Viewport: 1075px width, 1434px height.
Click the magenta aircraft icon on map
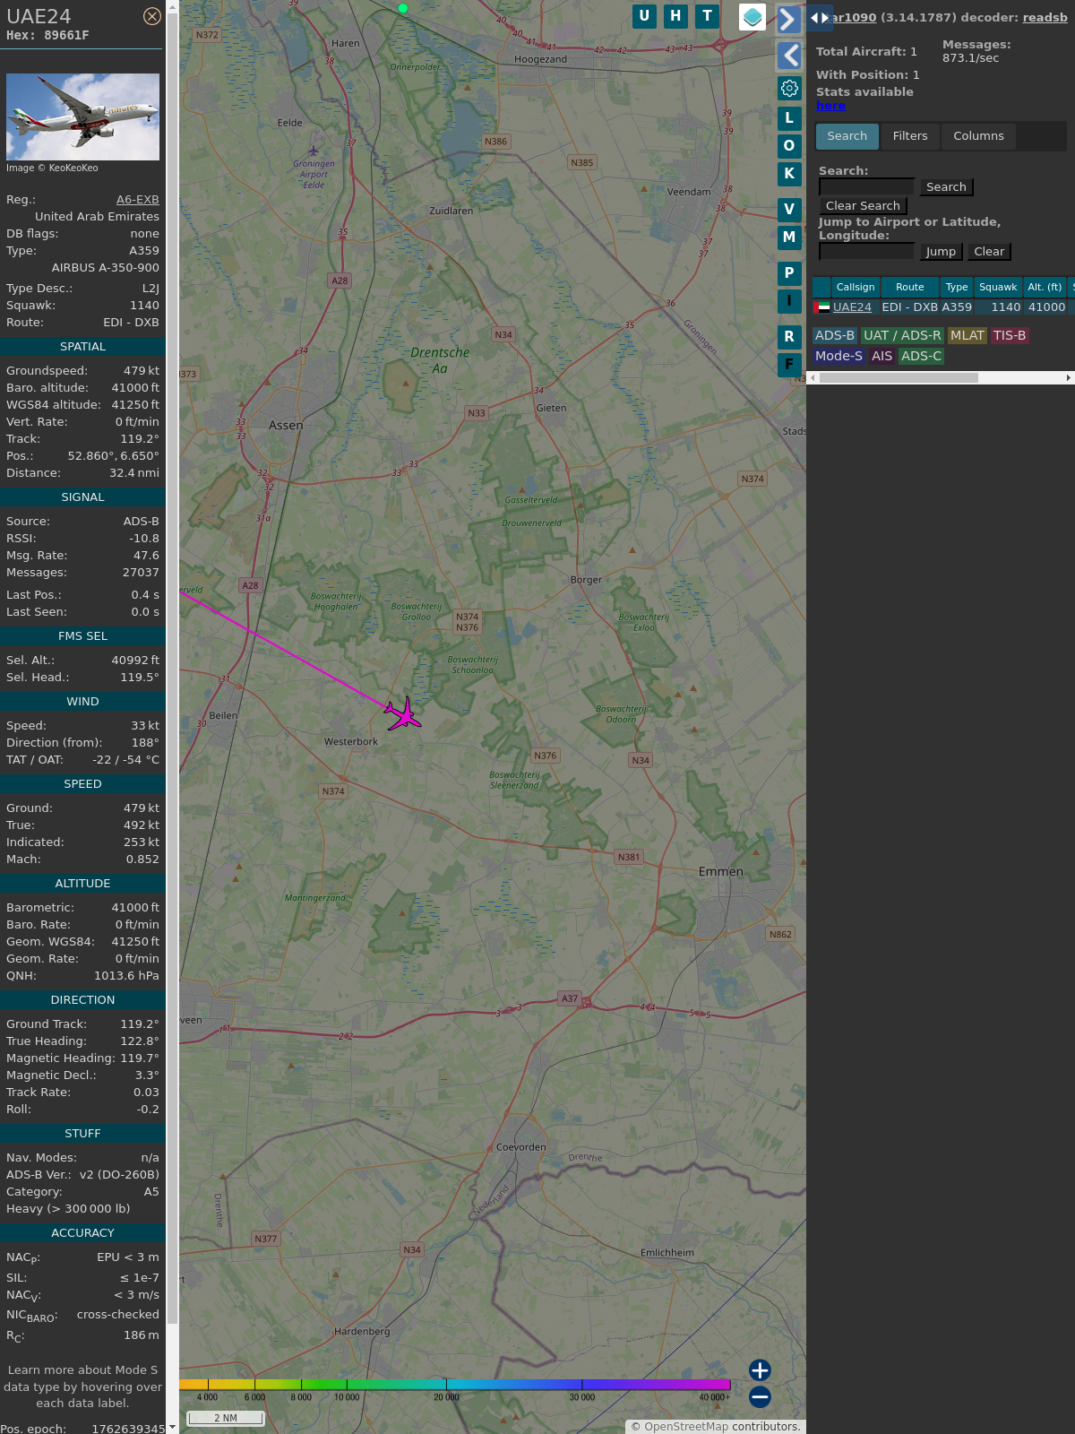pos(403,714)
